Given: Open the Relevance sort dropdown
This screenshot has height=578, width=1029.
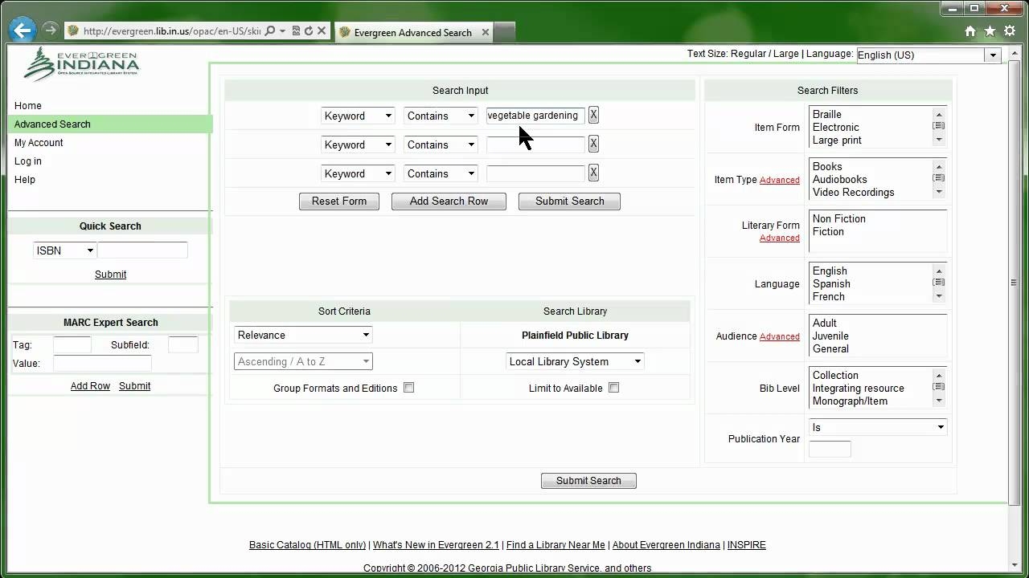Looking at the screenshot, I should click(303, 335).
